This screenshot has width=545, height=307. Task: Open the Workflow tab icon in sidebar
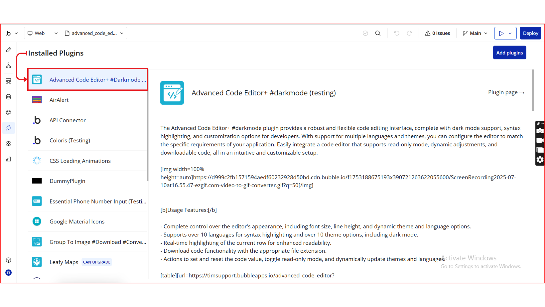tap(9, 65)
